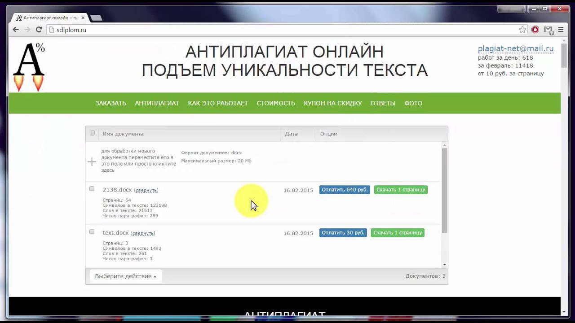Open the ОТВЕТЫ menu item
Image resolution: width=575 pixels, height=323 pixels.
tap(383, 103)
